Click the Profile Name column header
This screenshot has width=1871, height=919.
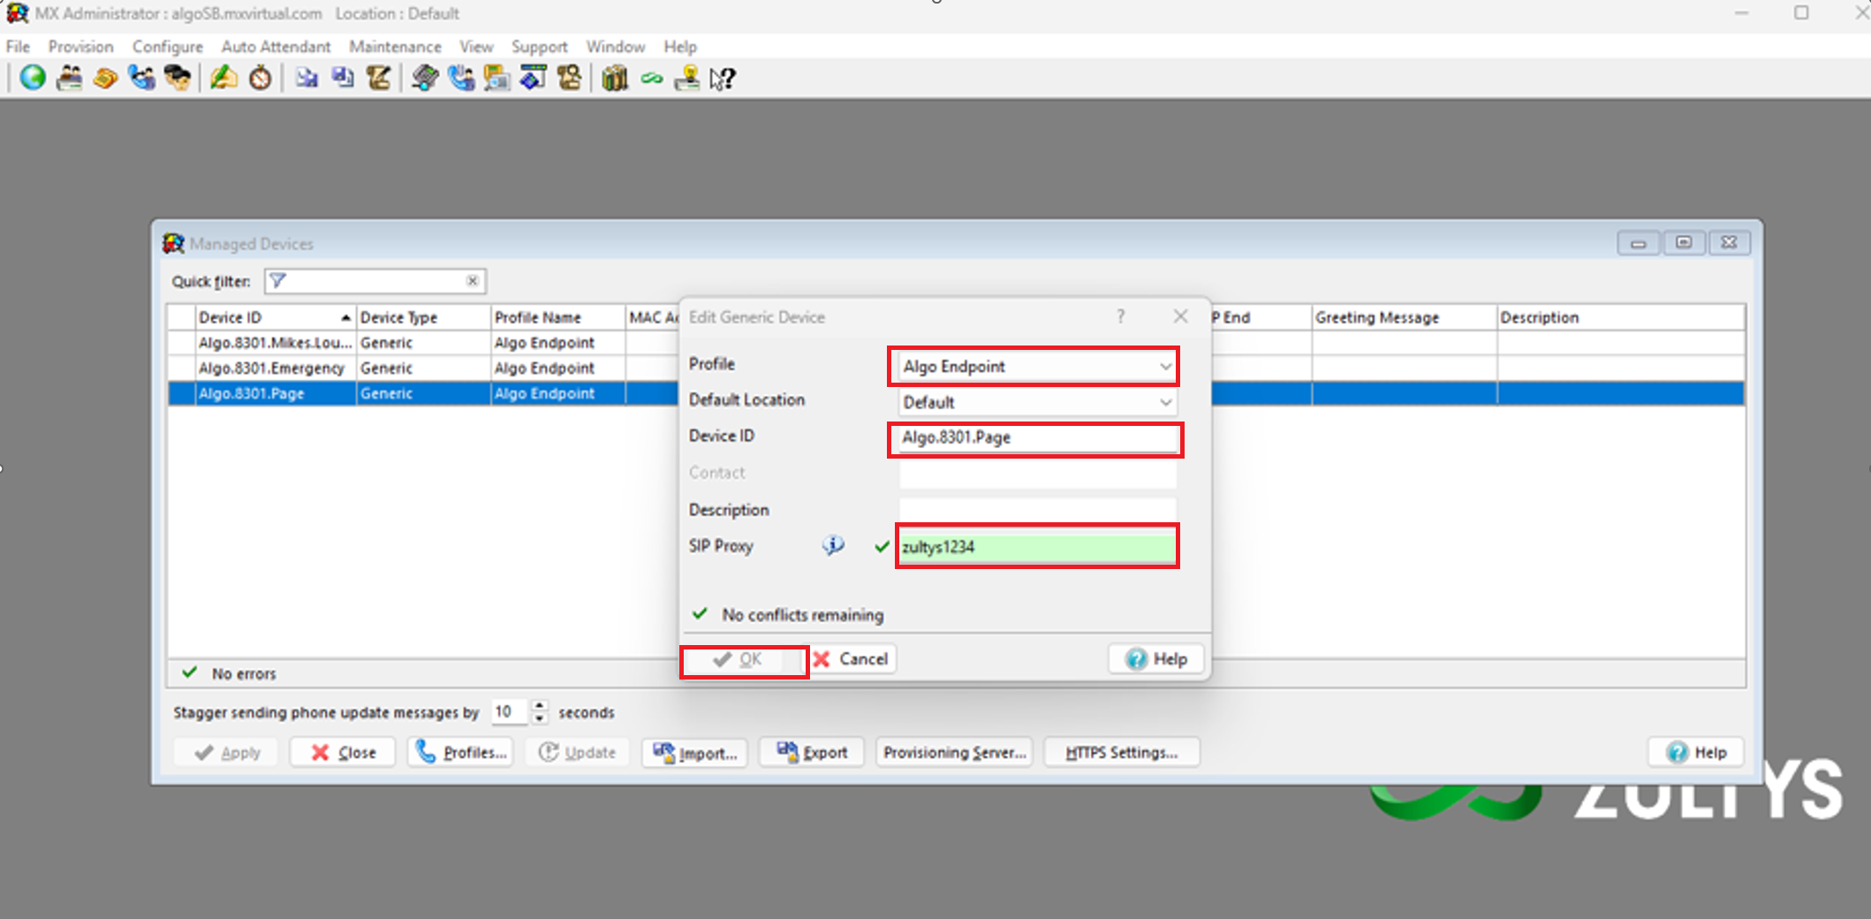point(557,317)
